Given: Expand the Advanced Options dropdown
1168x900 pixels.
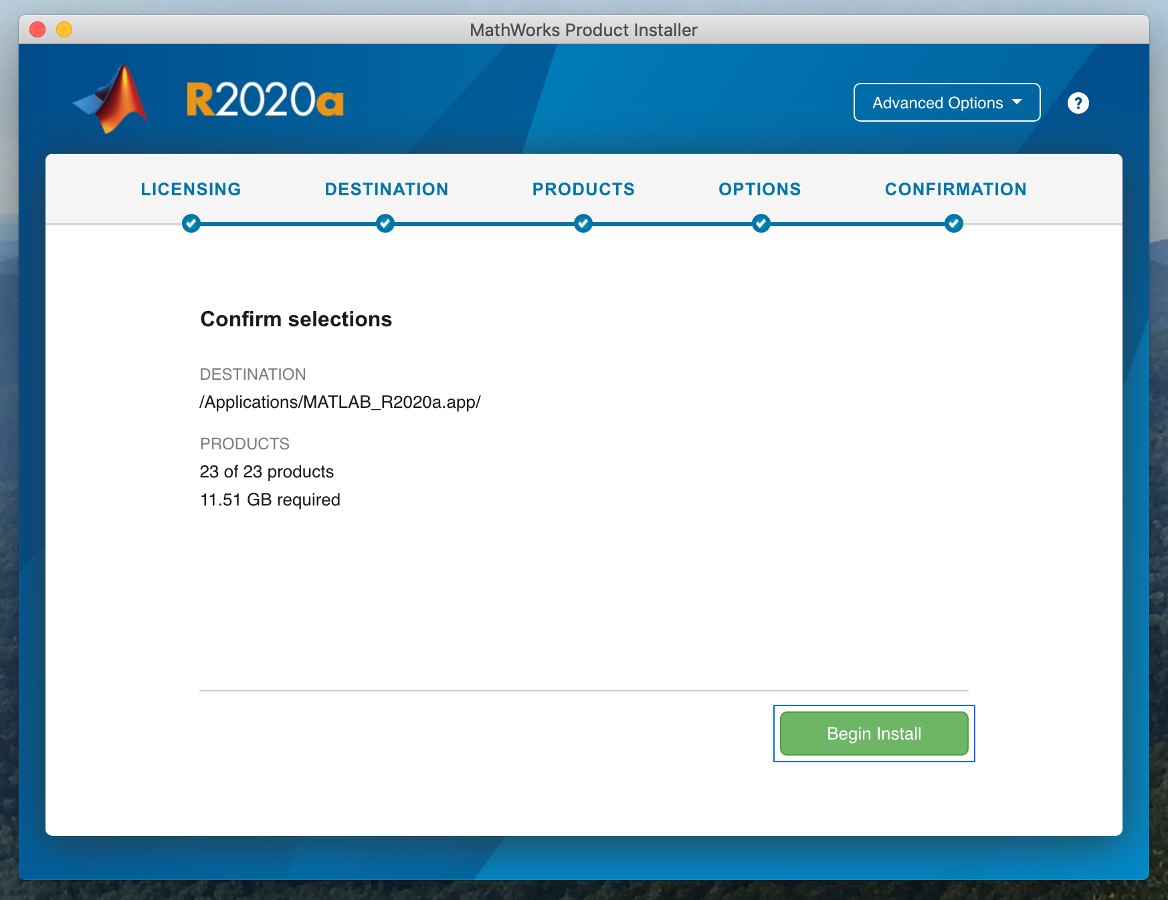Looking at the screenshot, I should (x=947, y=103).
